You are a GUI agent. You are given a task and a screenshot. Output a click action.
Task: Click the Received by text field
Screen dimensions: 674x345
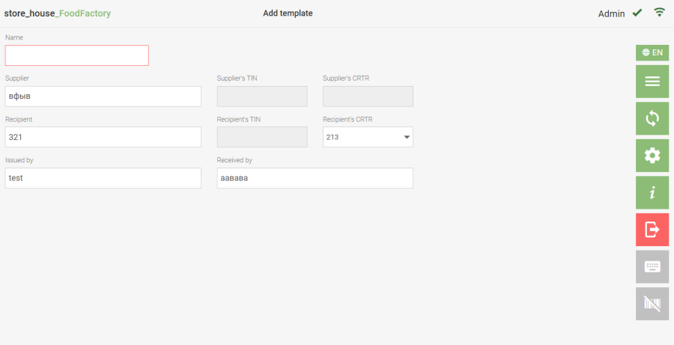(315, 178)
